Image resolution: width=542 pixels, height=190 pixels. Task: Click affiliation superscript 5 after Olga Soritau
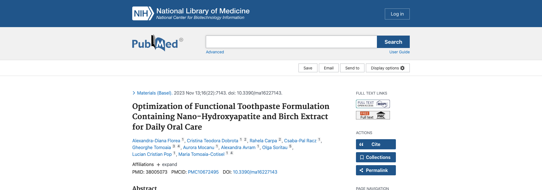tap(290, 146)
